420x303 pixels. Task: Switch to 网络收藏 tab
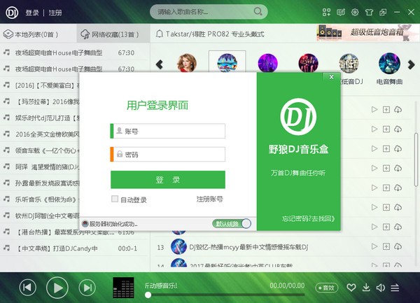111,34
